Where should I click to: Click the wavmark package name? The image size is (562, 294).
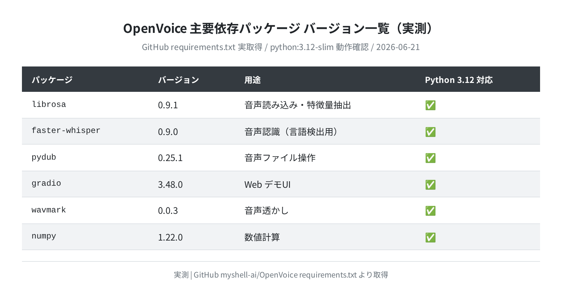(49, 210)
